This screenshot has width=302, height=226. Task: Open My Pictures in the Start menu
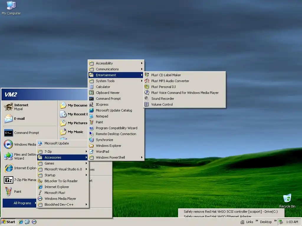pos(73,123)
